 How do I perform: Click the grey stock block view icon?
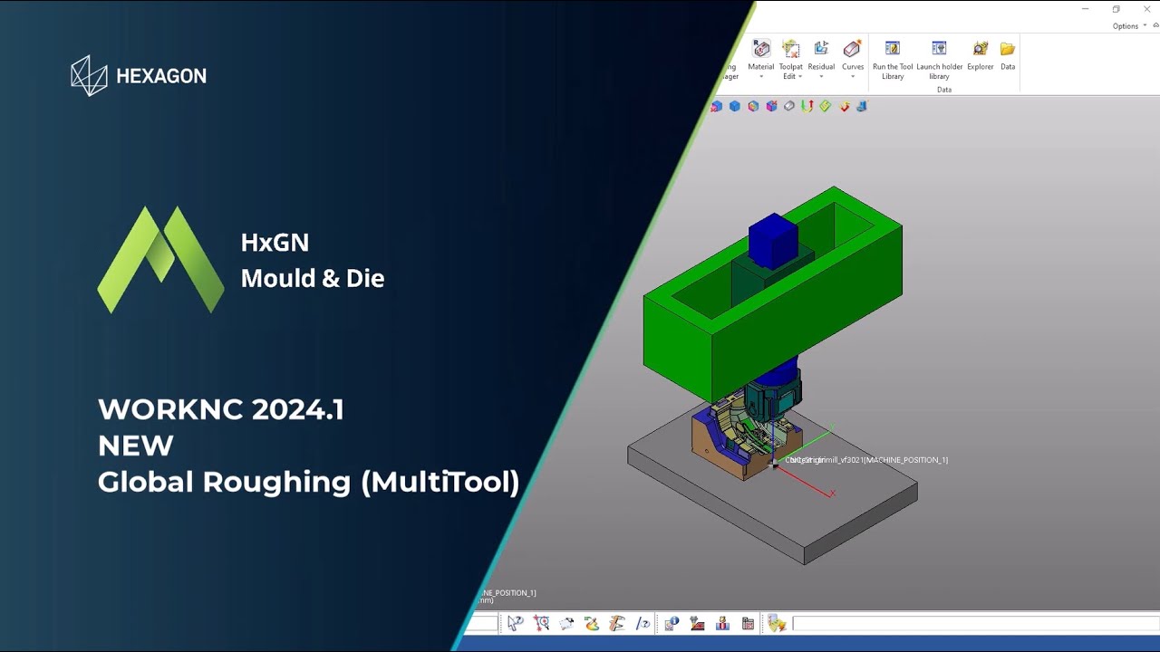(789, 106)
